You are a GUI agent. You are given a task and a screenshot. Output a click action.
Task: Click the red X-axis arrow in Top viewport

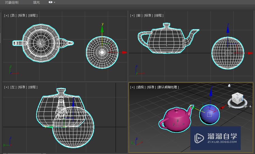[124, 52]
